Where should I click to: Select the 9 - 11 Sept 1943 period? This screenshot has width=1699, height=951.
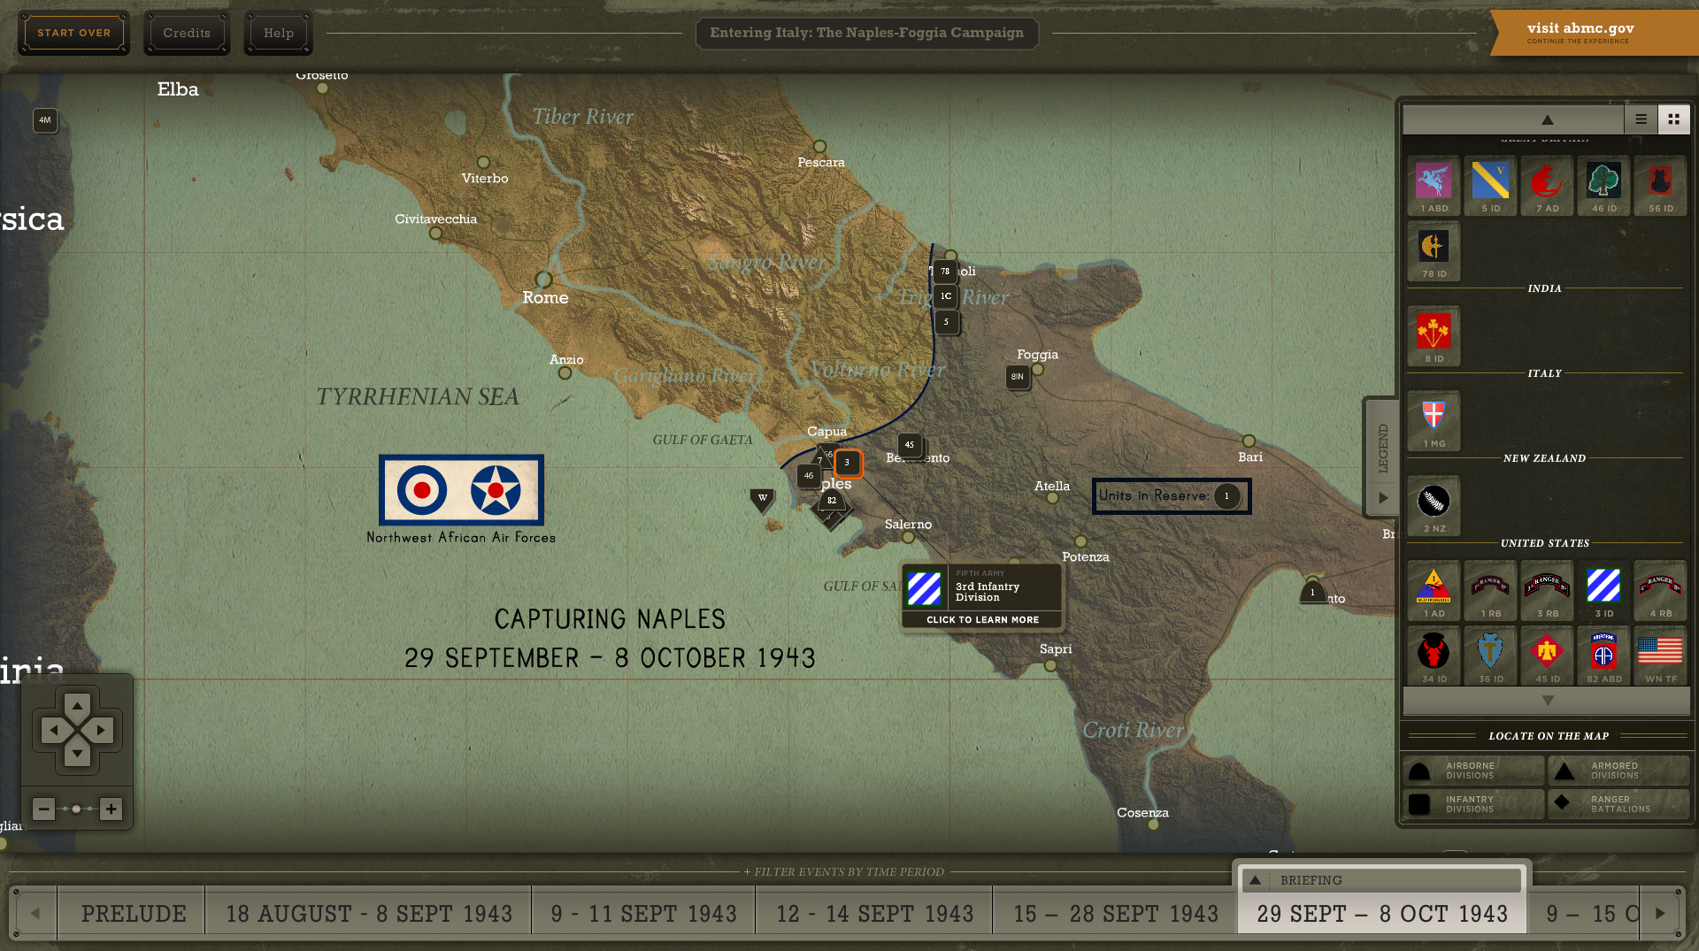[643, 914]
